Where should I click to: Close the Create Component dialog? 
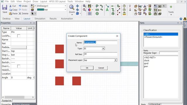[x=117, y=36]
